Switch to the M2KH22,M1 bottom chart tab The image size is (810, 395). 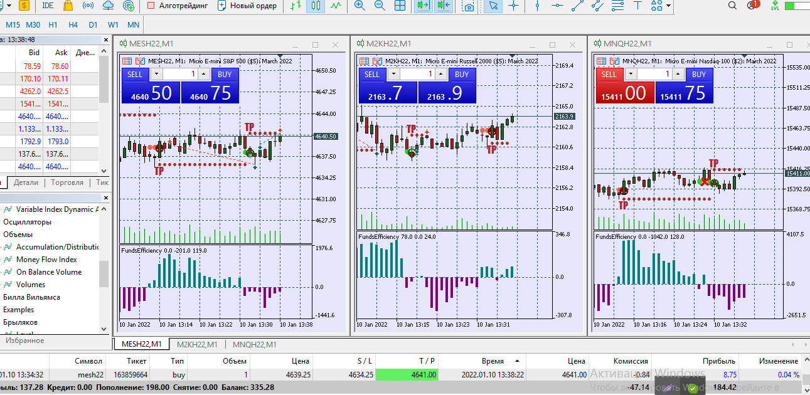pyautogui.click(x=197, y=344)
